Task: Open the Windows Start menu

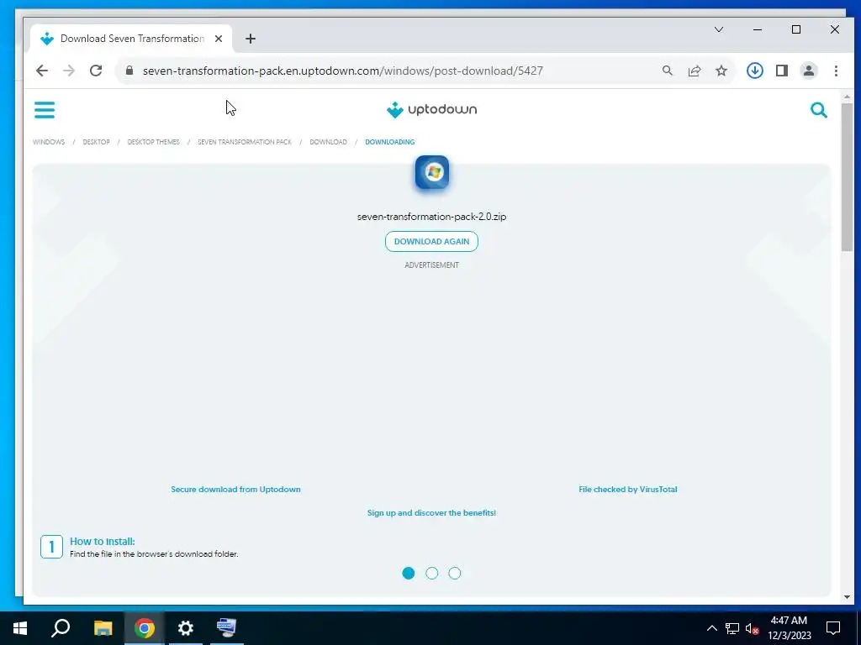Action: pos(20,628)
